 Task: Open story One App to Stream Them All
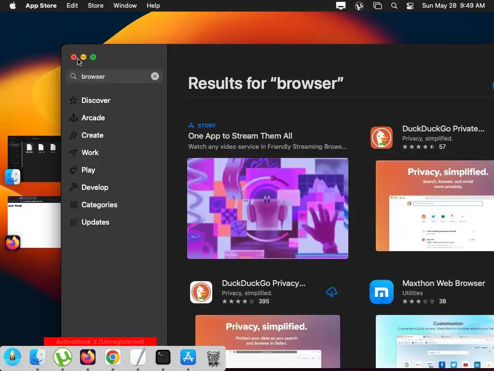click(x=240, y=136)
